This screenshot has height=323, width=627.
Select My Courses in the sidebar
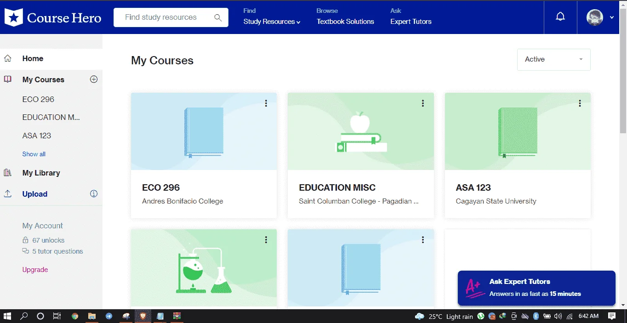coord(43,79)
